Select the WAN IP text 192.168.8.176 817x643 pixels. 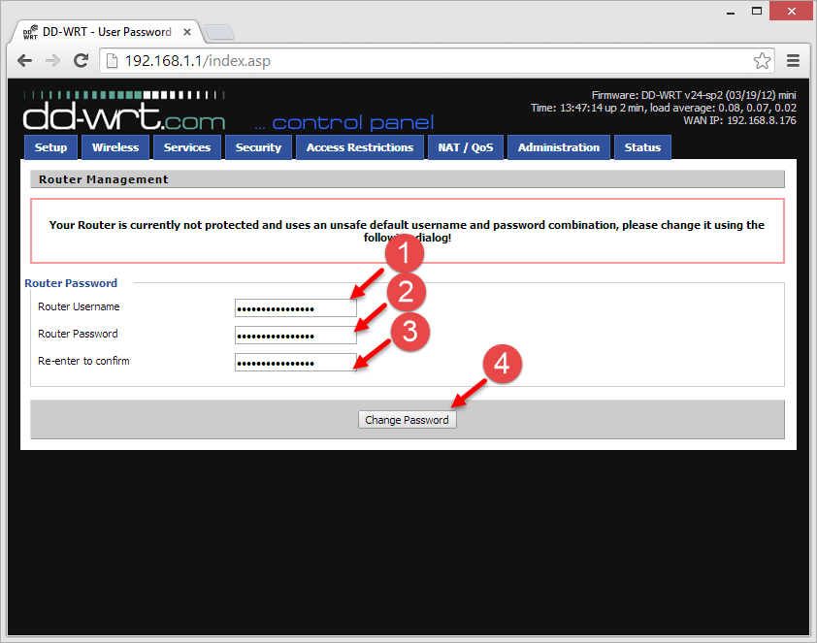tap(762, 120)
